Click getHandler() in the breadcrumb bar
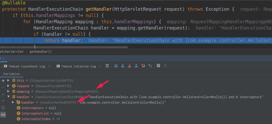272x124 pixels. pyautogui.click(x=40, y=52)
